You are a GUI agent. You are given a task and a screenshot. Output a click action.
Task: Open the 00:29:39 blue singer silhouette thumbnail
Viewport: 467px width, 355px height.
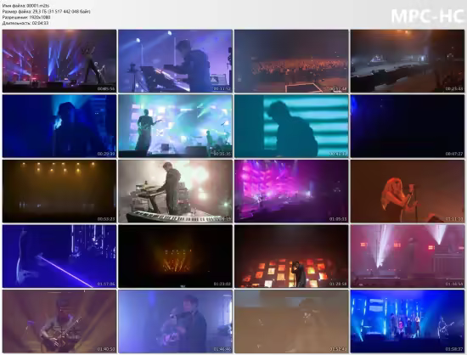point(59,126)
